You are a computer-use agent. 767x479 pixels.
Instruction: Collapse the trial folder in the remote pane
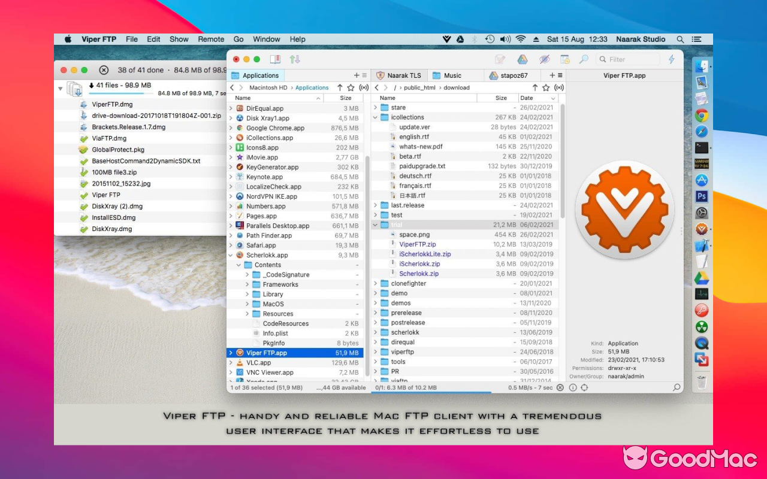pyautogui.click(x=375, y=225)
